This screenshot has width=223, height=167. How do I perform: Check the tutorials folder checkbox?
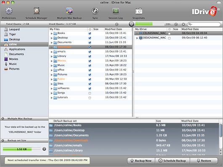coord(90,98)
